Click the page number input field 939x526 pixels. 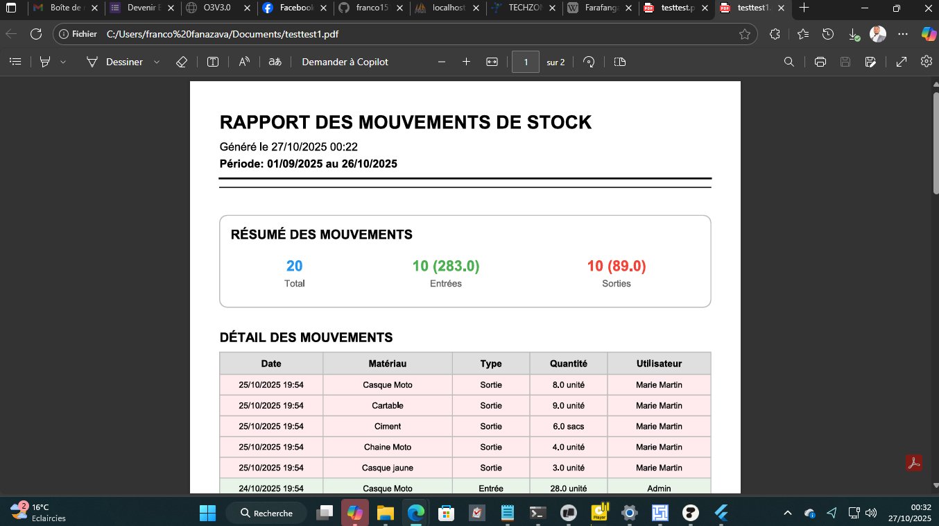[x=526, y=62]
